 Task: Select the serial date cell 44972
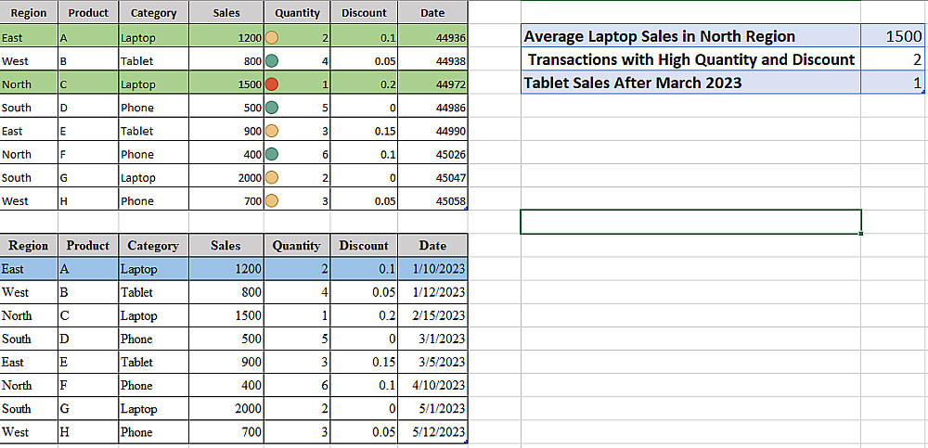(432, 84)
